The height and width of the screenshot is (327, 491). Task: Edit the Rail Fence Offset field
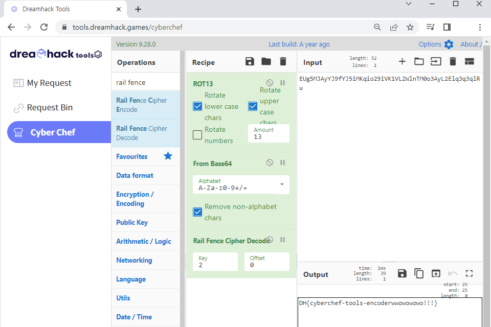(x=267, y=262)
